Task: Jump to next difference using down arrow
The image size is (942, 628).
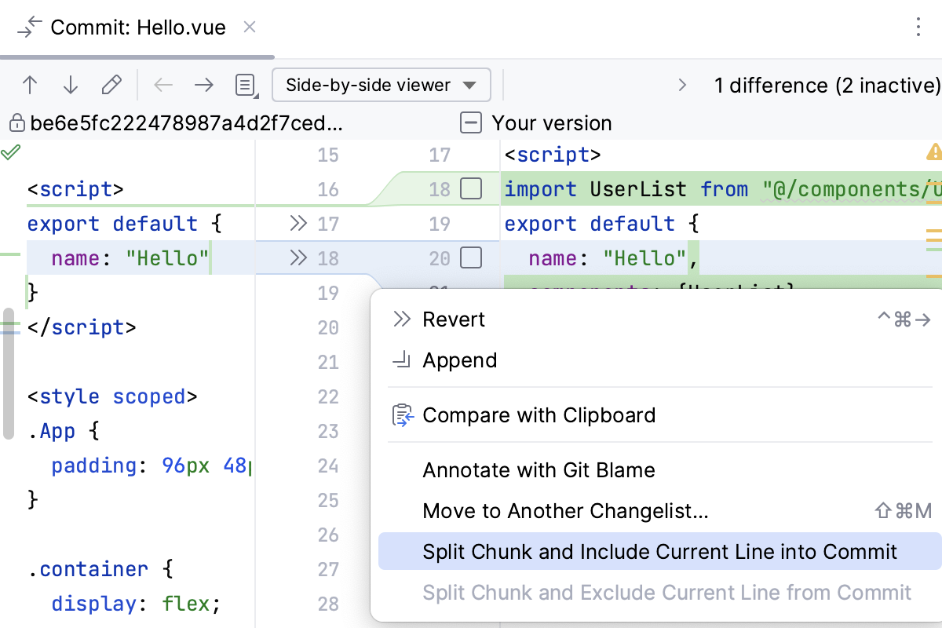Action: [70, 85]
